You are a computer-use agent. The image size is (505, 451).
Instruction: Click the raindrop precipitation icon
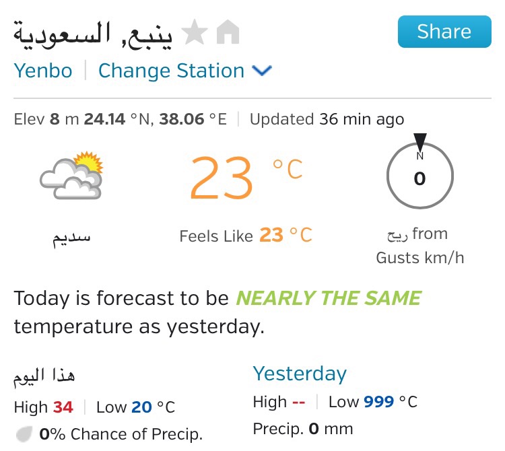24,434
